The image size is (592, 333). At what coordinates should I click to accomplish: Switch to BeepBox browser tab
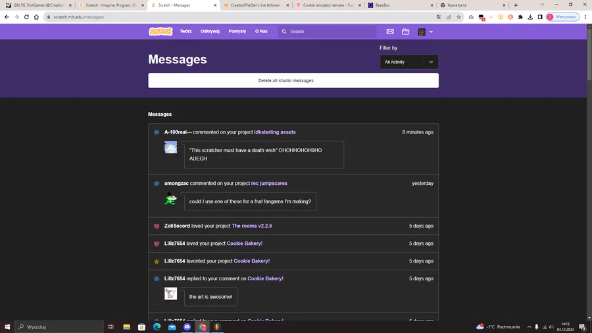pos(400,5)
